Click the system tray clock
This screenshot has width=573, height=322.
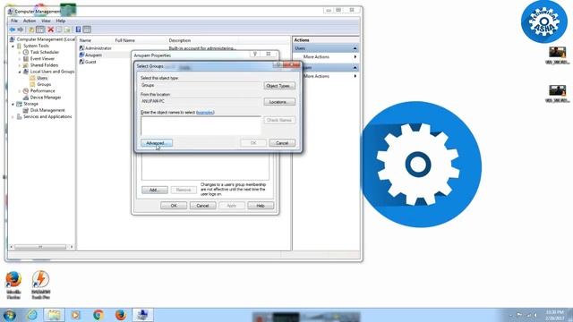tap(555, 315)
